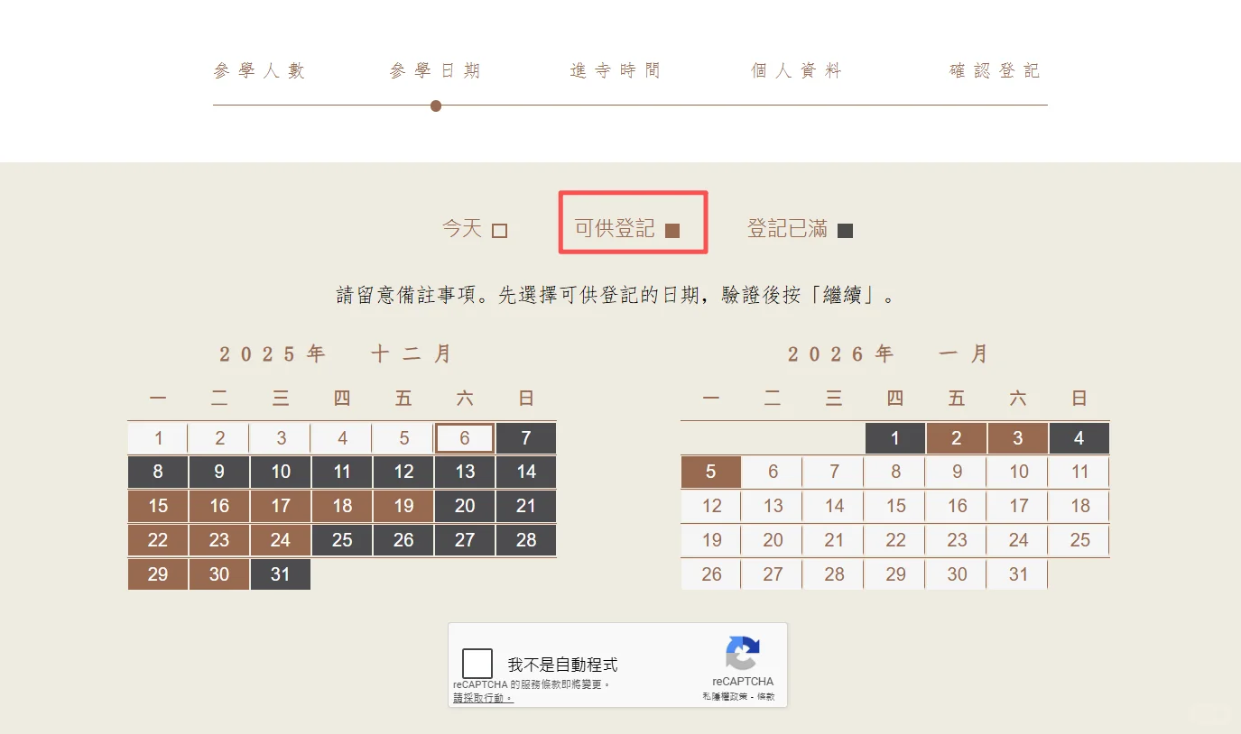Select December 19 available date
Screen dimensions: 1241x734
click(x=403, y=506)
